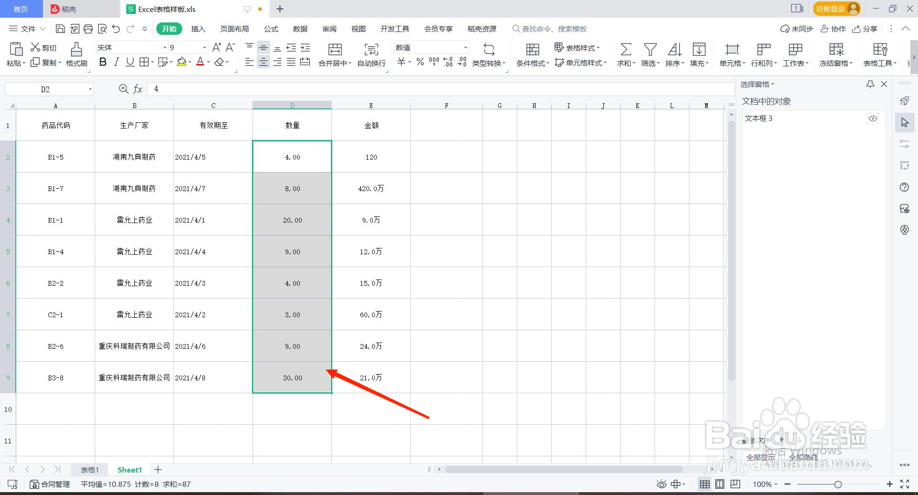Click the AutoSum (求和) icon
This screenshot has width=918, height=495.
click(x=625, y=49)
